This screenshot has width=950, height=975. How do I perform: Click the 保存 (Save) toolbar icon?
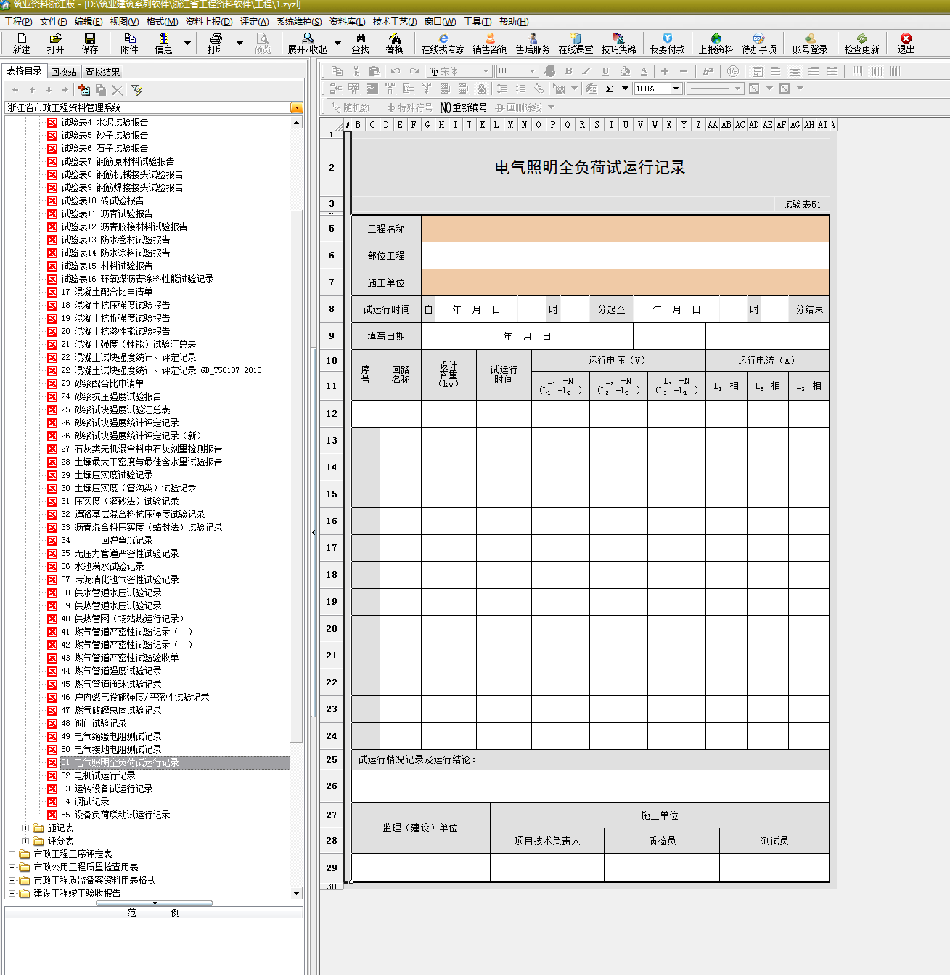click(x=90, y=43)
